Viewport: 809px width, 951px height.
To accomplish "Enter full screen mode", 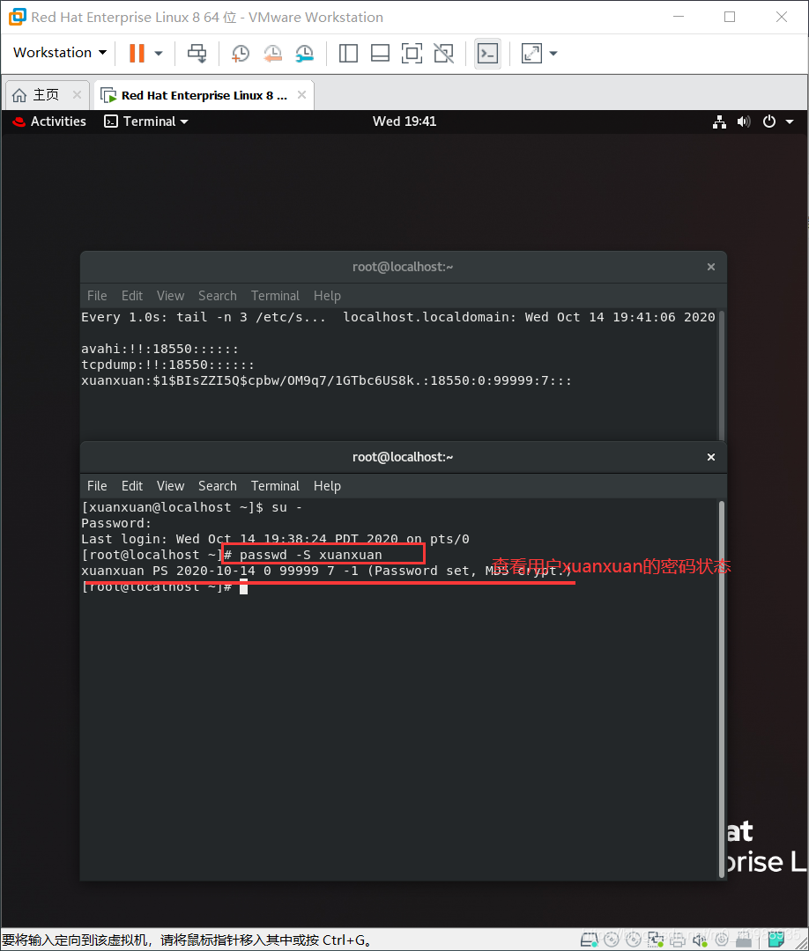I will [x=412, y=54].
